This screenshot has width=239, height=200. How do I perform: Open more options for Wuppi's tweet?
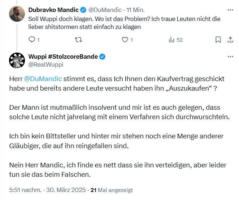(x=230, y=57)
